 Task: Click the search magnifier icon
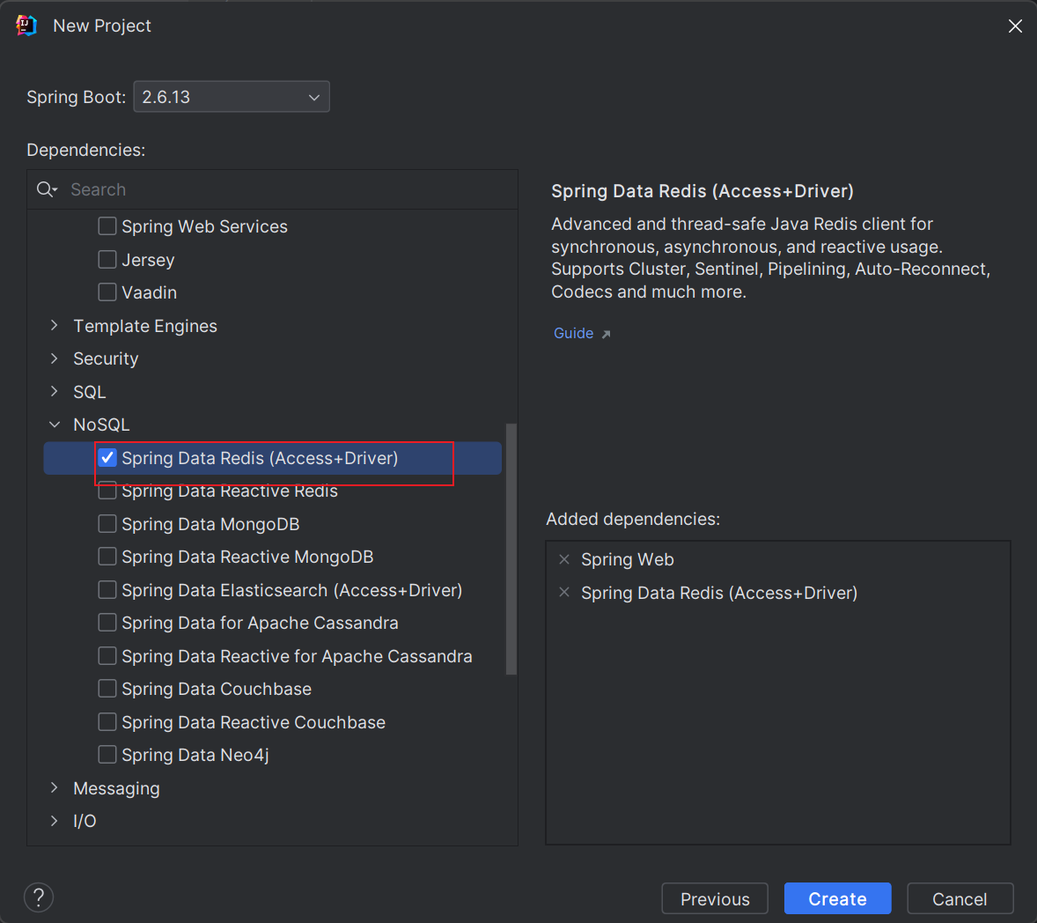tap(47, 190)
